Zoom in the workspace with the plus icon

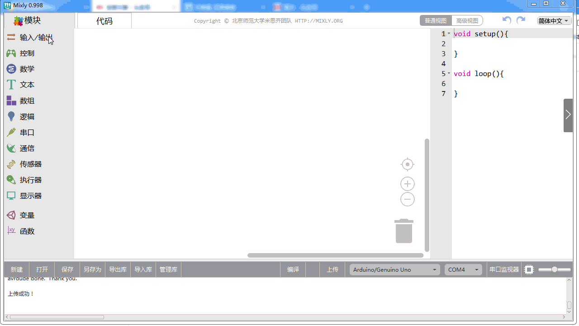click(x=408, y=184)
